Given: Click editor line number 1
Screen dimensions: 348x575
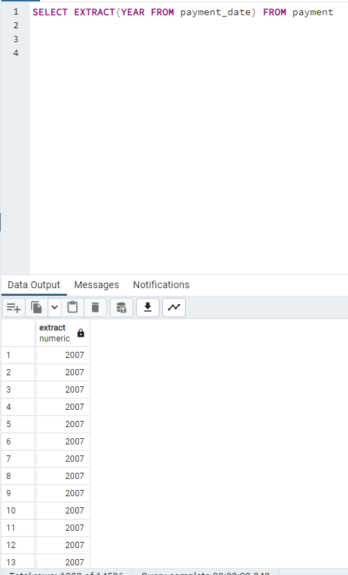Looking at the screenshot, I should tap(16, 12).
